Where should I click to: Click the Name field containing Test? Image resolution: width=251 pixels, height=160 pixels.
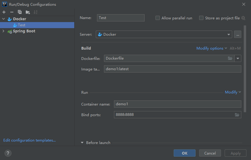click(121, 18)
